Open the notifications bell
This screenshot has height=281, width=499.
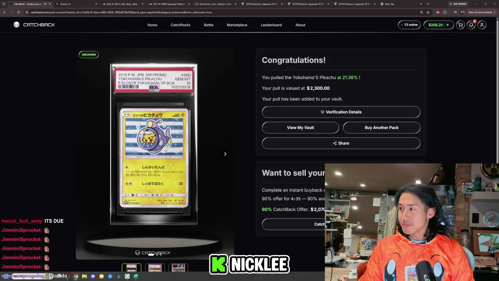471,25
